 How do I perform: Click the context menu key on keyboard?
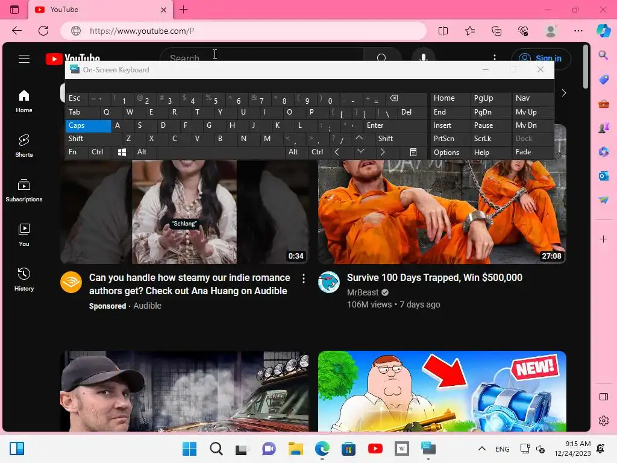click(x=413, y=152)
